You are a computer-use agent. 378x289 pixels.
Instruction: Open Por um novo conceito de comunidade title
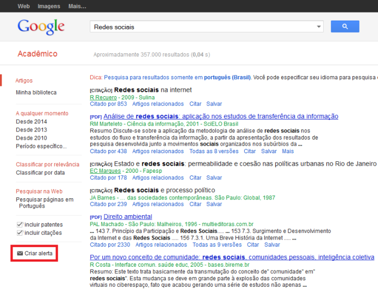pos(232,257)
